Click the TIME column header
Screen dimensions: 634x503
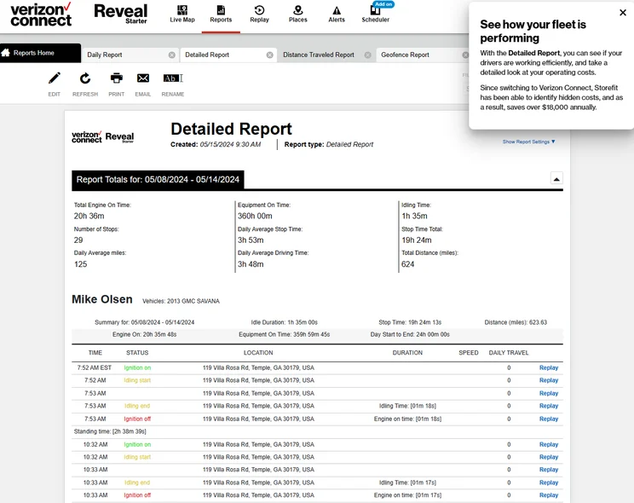tap(95, 353)
